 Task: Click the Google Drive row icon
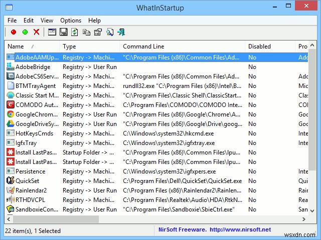click(x=10, y=123)
